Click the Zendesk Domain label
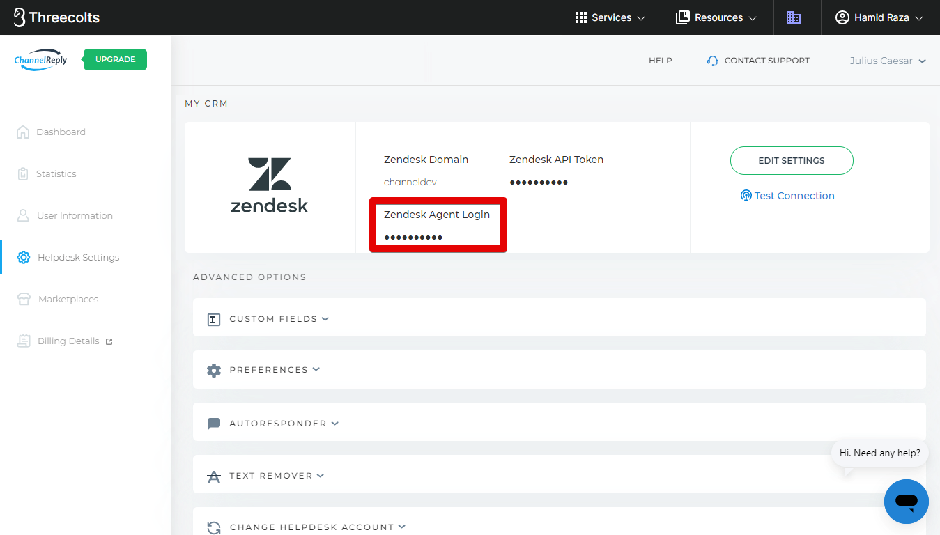Viewport: 940px width, 535px height. pos(426,160)
